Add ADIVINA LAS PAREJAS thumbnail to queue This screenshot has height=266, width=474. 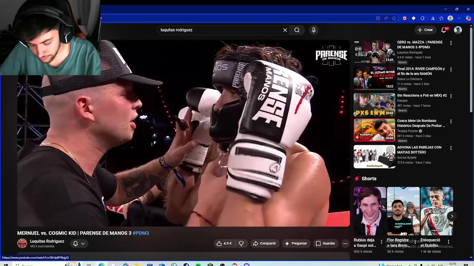pos(390,159)
